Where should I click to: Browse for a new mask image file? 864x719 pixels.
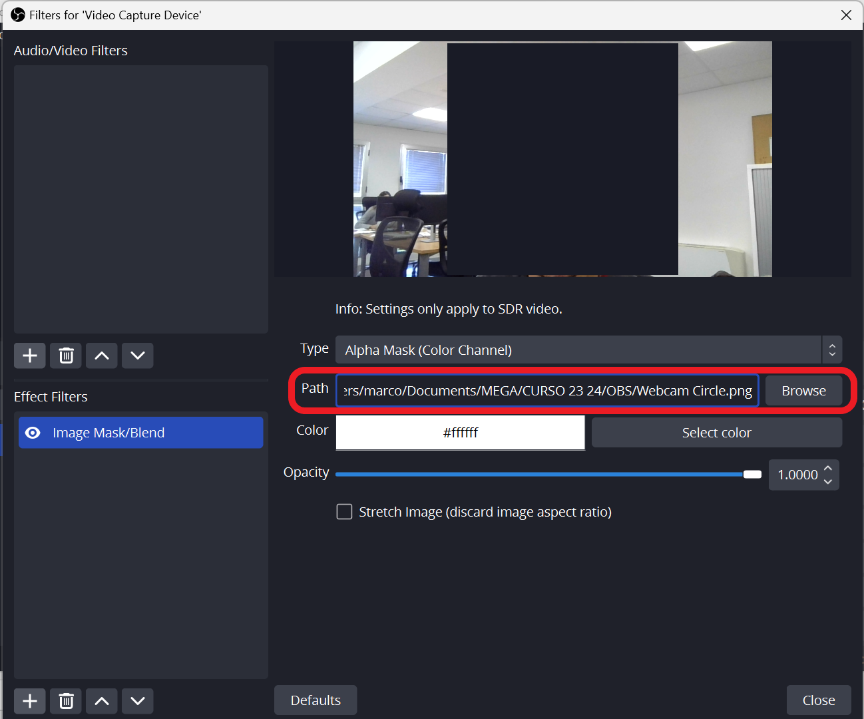[803, 390]
